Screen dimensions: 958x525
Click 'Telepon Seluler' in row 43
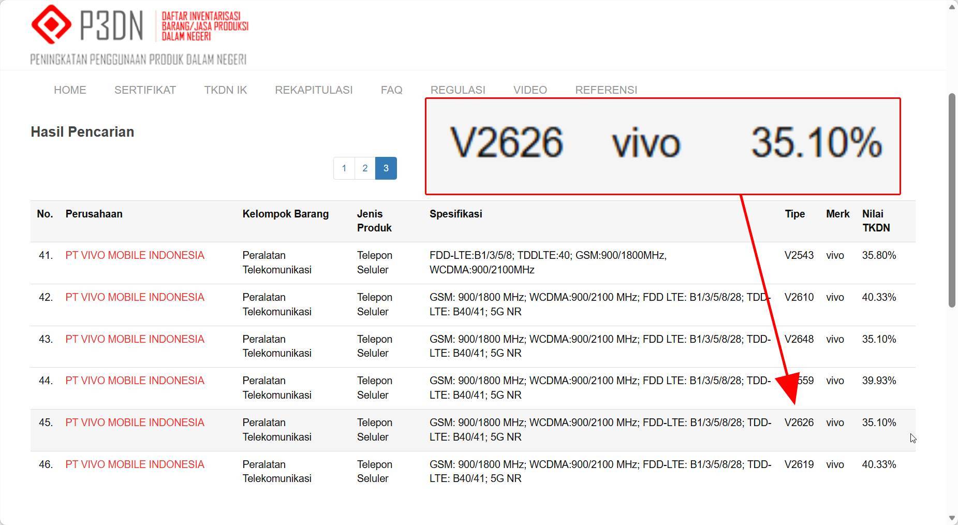click(x=374, y=346)
